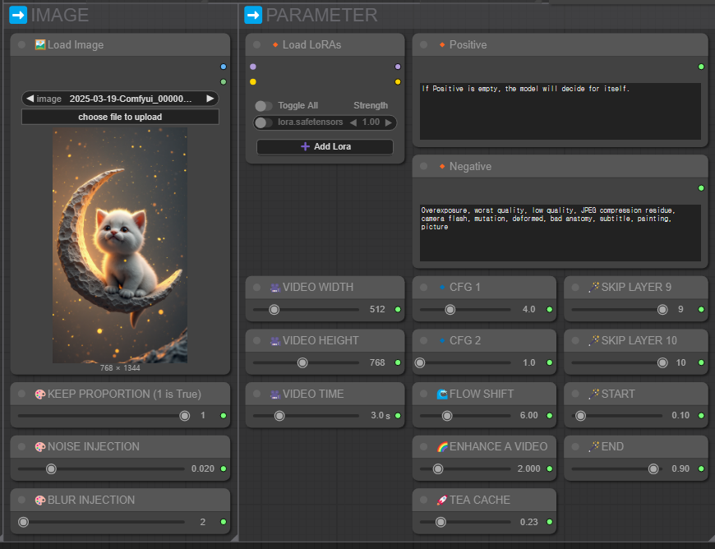Click the CFG 2 blue dot icon

442,340
